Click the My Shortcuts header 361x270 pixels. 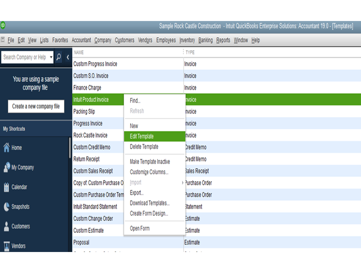coord(36,129)
